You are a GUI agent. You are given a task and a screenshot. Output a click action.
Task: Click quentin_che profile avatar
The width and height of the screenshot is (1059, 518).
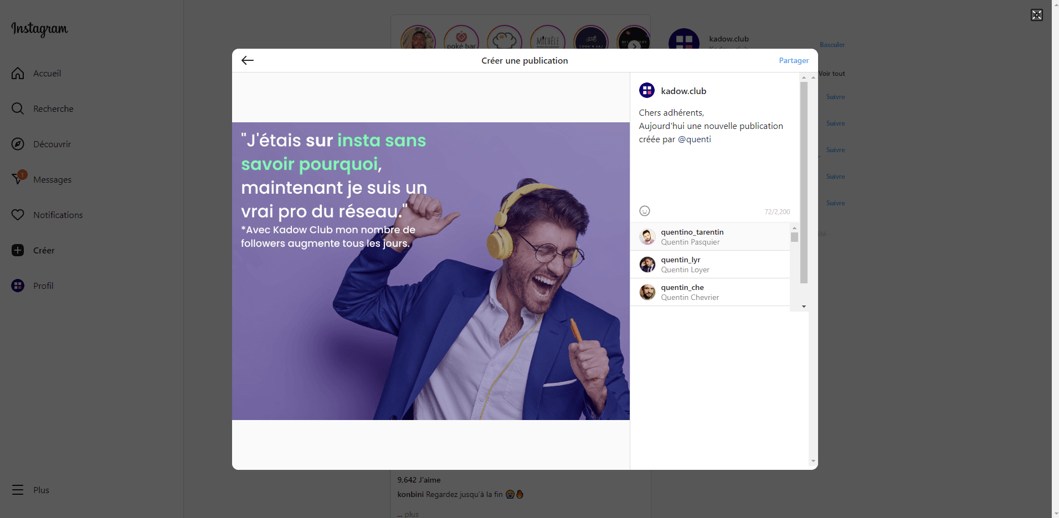coord(647,292)
